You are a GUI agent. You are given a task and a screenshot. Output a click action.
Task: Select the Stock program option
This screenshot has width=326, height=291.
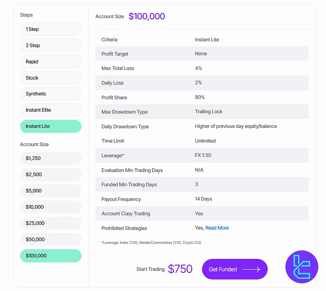(x=51, y=78)
